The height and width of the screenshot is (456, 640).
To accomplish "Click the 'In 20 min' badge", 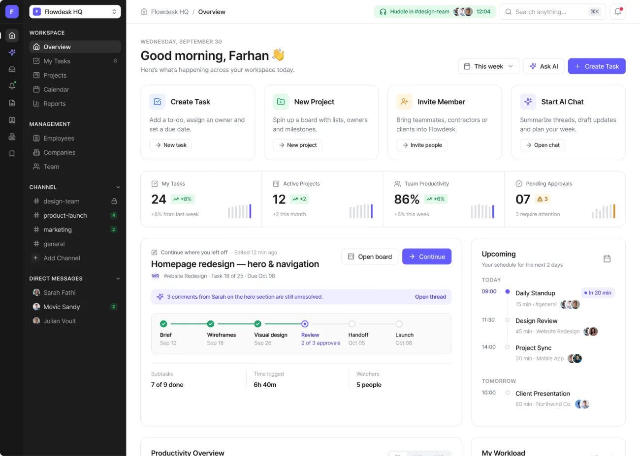I will 598,293.
